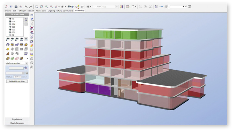Image resolution: width=233 pixels, height=131 pixels.
Task: Click the U-Wert input field
Action: [19, 77]
